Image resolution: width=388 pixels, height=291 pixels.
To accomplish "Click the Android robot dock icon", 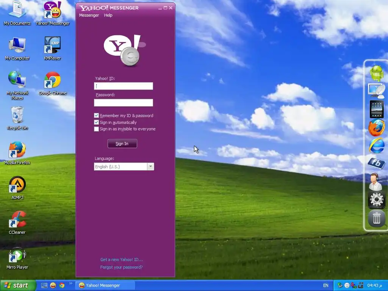I will (x=377, y=73).
